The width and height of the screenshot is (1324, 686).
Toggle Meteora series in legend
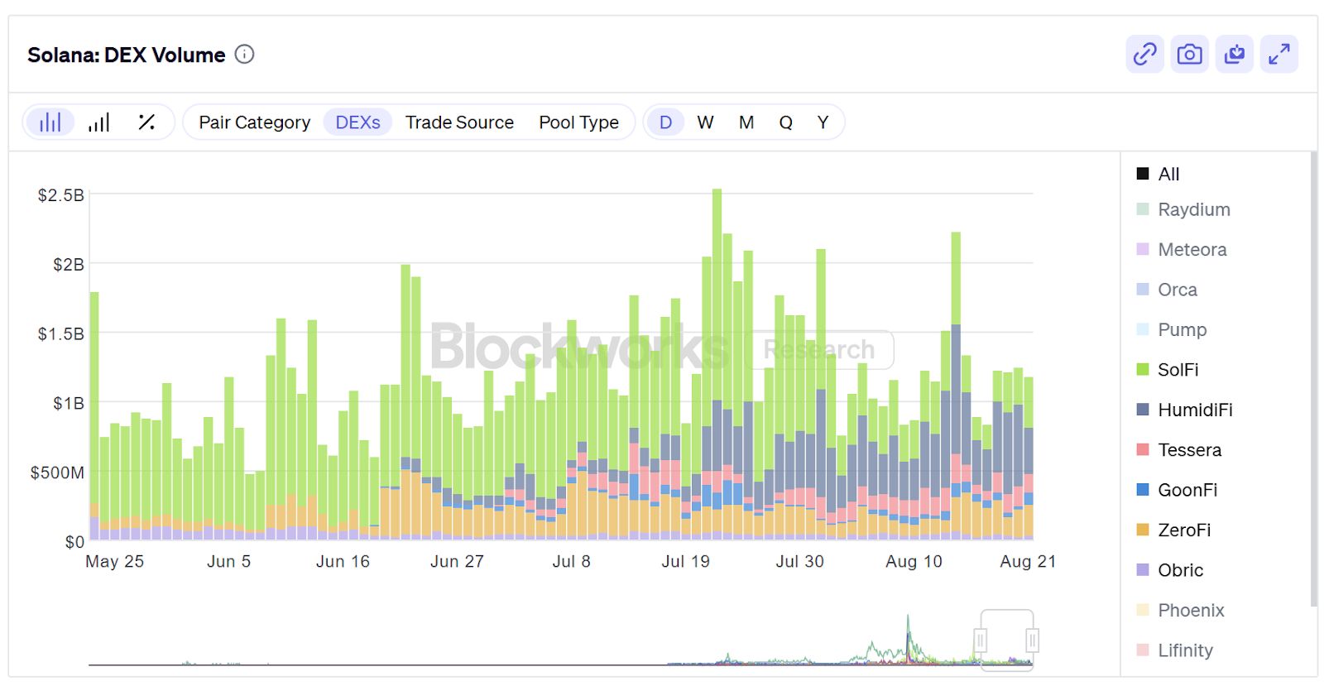coord(1182,249)
